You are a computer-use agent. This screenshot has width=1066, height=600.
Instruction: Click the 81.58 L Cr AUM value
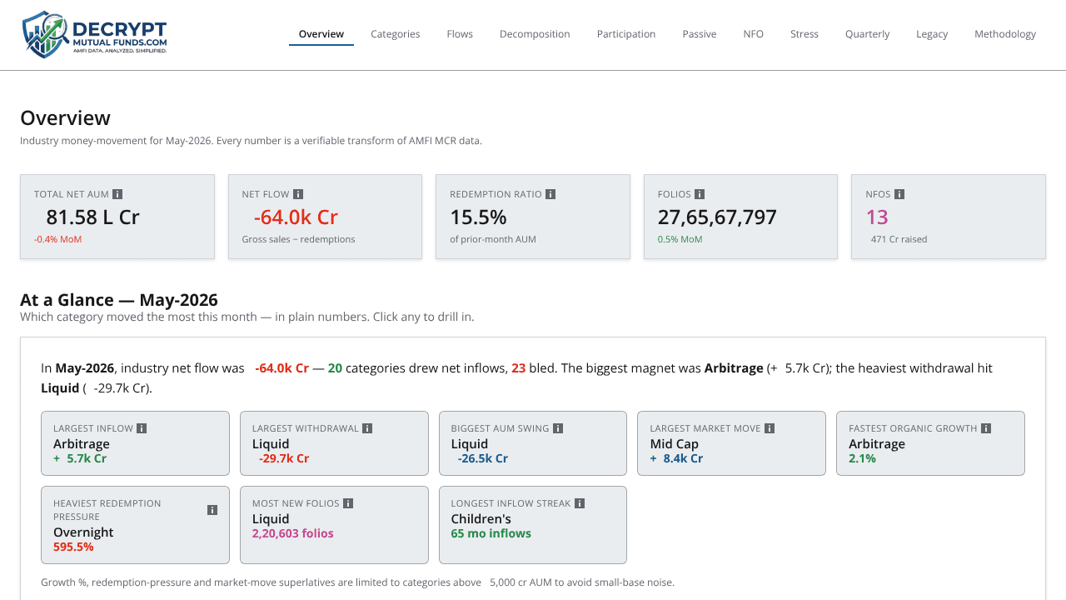coord(93,217)
